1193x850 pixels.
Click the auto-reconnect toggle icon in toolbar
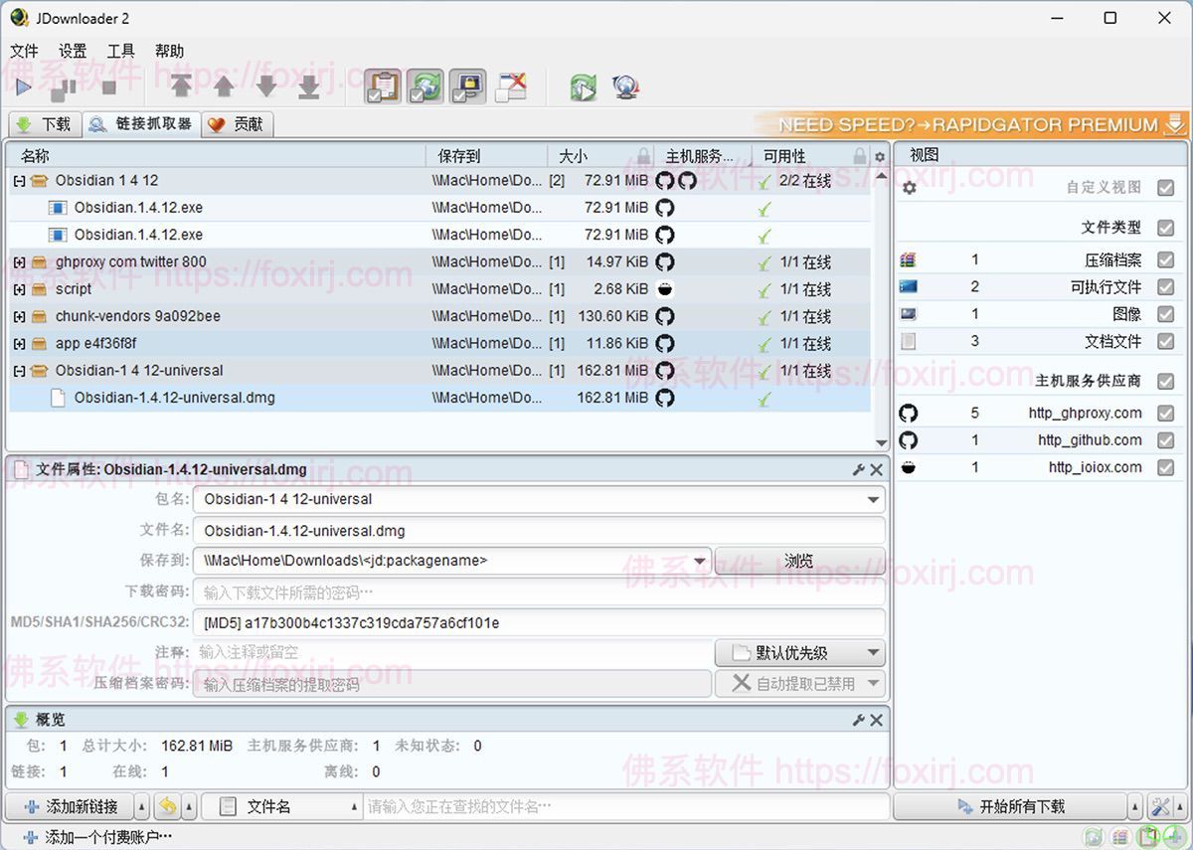(426, 86)
